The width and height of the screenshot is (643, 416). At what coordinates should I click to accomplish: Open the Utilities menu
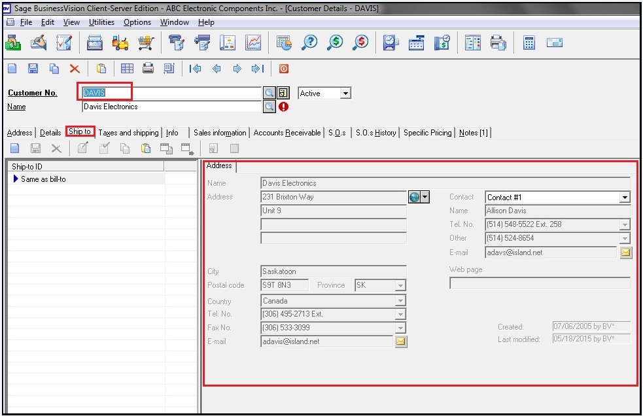(x=101, y=22)
